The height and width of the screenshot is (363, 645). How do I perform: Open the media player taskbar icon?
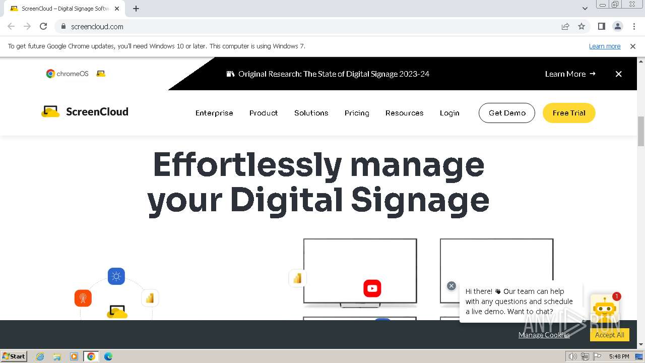(74, 356)
